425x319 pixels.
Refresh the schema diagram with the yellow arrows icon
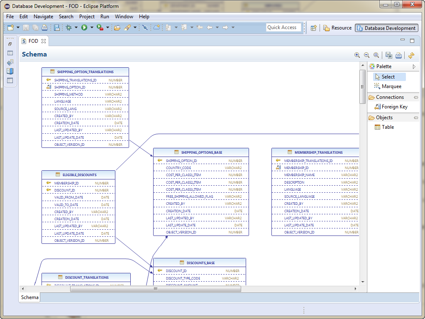411,55
